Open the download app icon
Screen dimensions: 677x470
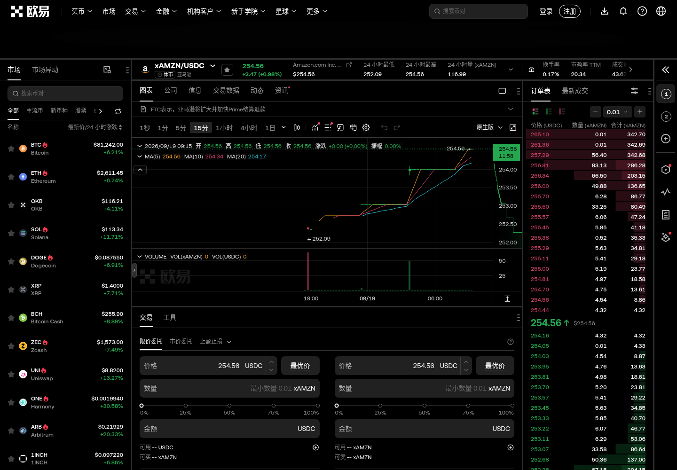tap(605, 11)
